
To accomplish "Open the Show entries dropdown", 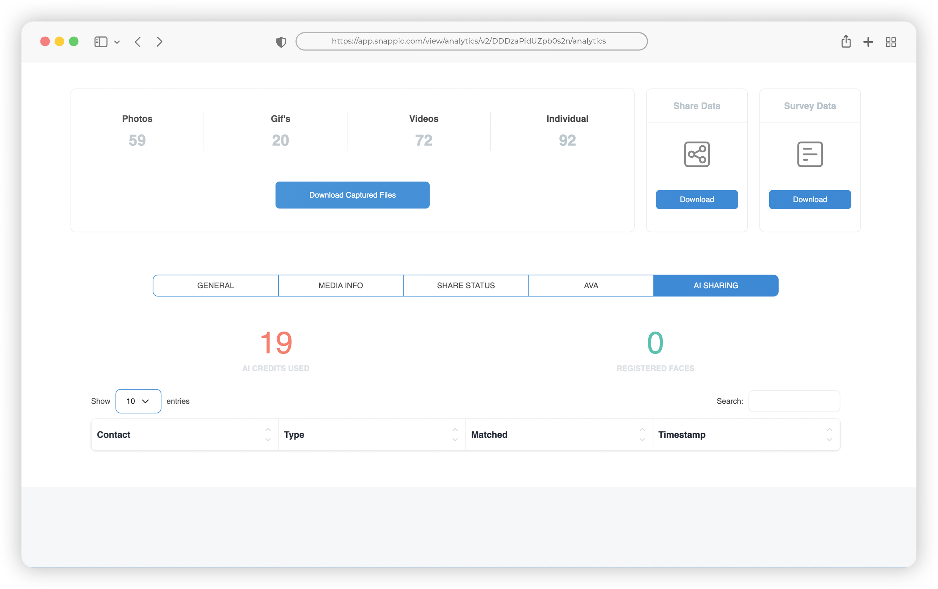I will click(x=138, y=400).
